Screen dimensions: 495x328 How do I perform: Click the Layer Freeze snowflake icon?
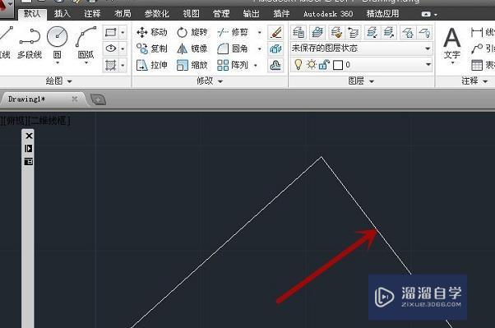408,32
